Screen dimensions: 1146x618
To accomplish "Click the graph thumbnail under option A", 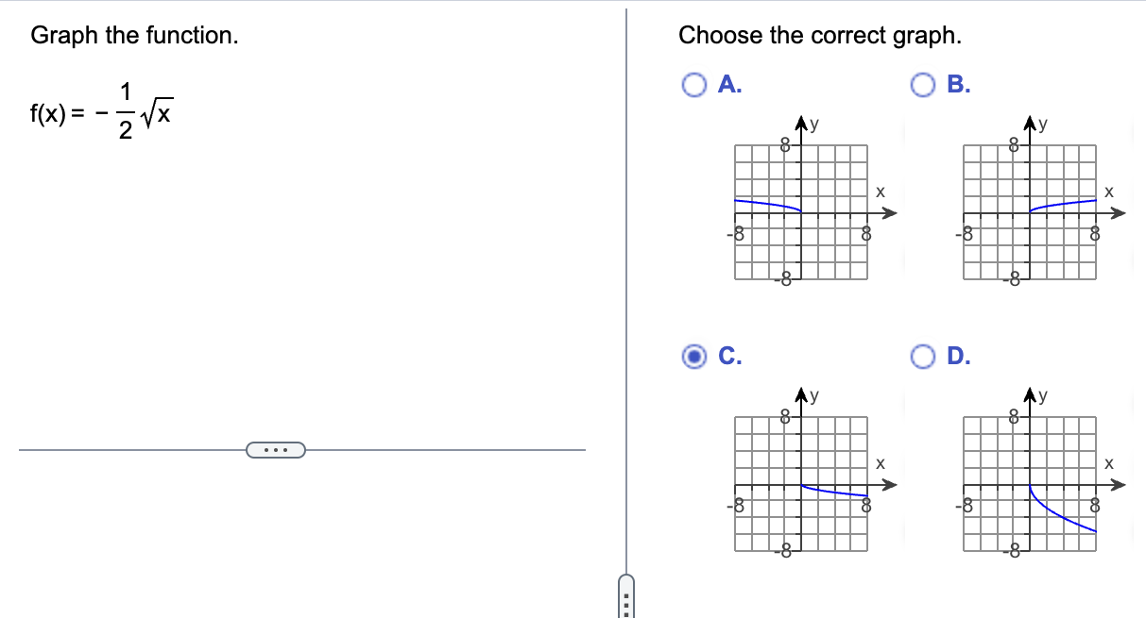I will click(x=800, y=211).
